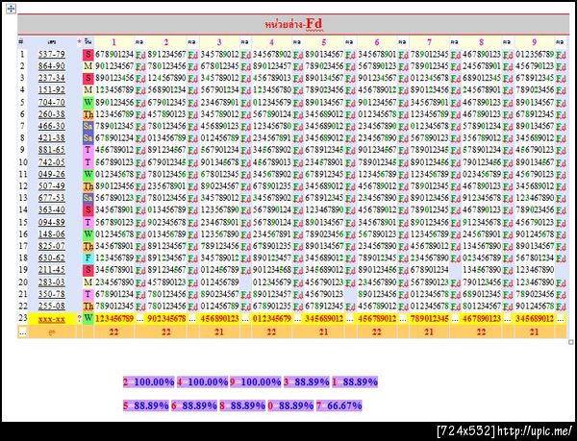
Task: Click column header number 2
Action: point(166,42)
